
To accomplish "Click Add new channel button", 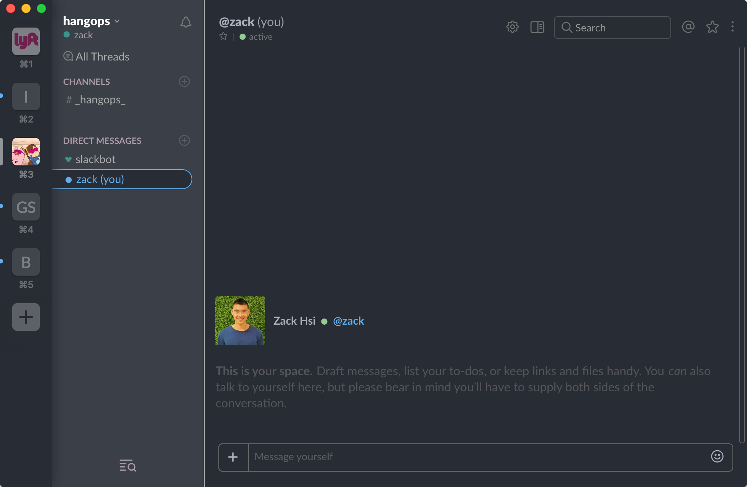I will (185, 81).
